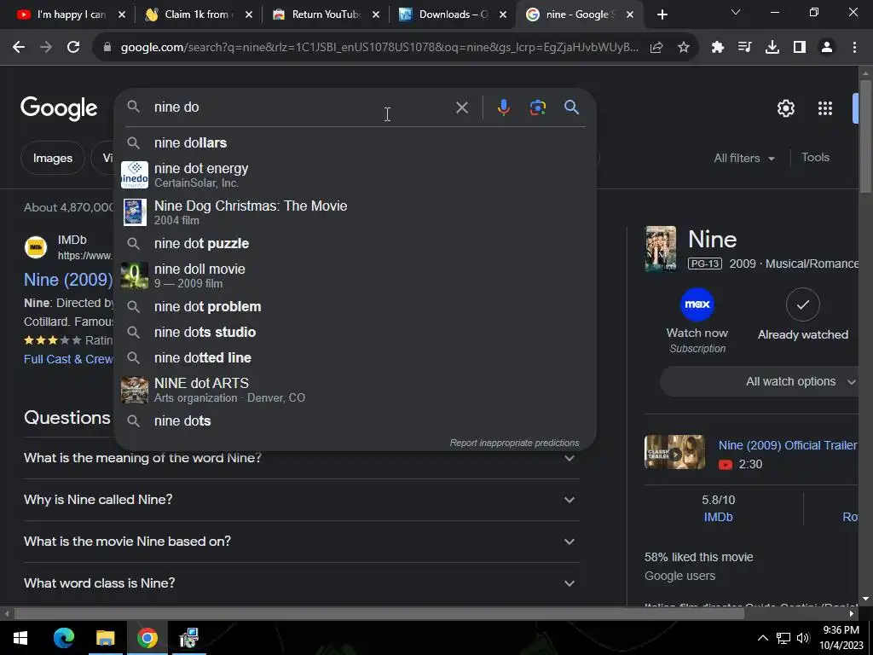Click the Max streaming icon
Screen dimensions: 873x655
pyautogui.click(x=697, y=304)
